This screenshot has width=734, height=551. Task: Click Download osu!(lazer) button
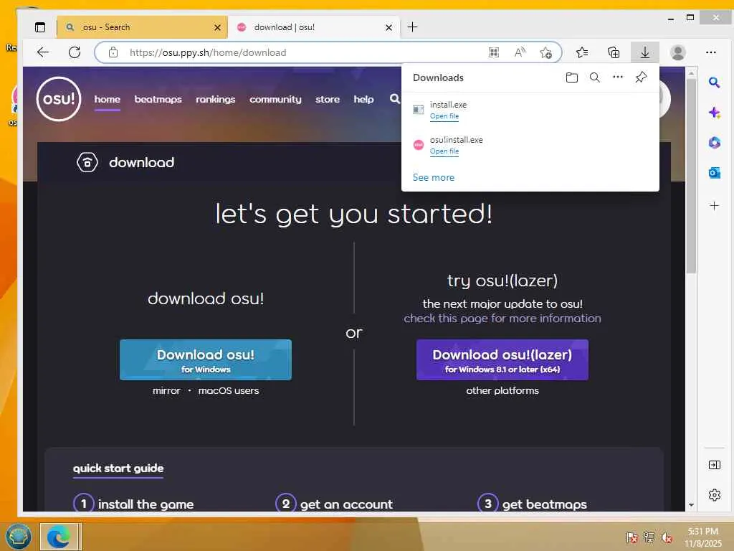coord(502,360)
